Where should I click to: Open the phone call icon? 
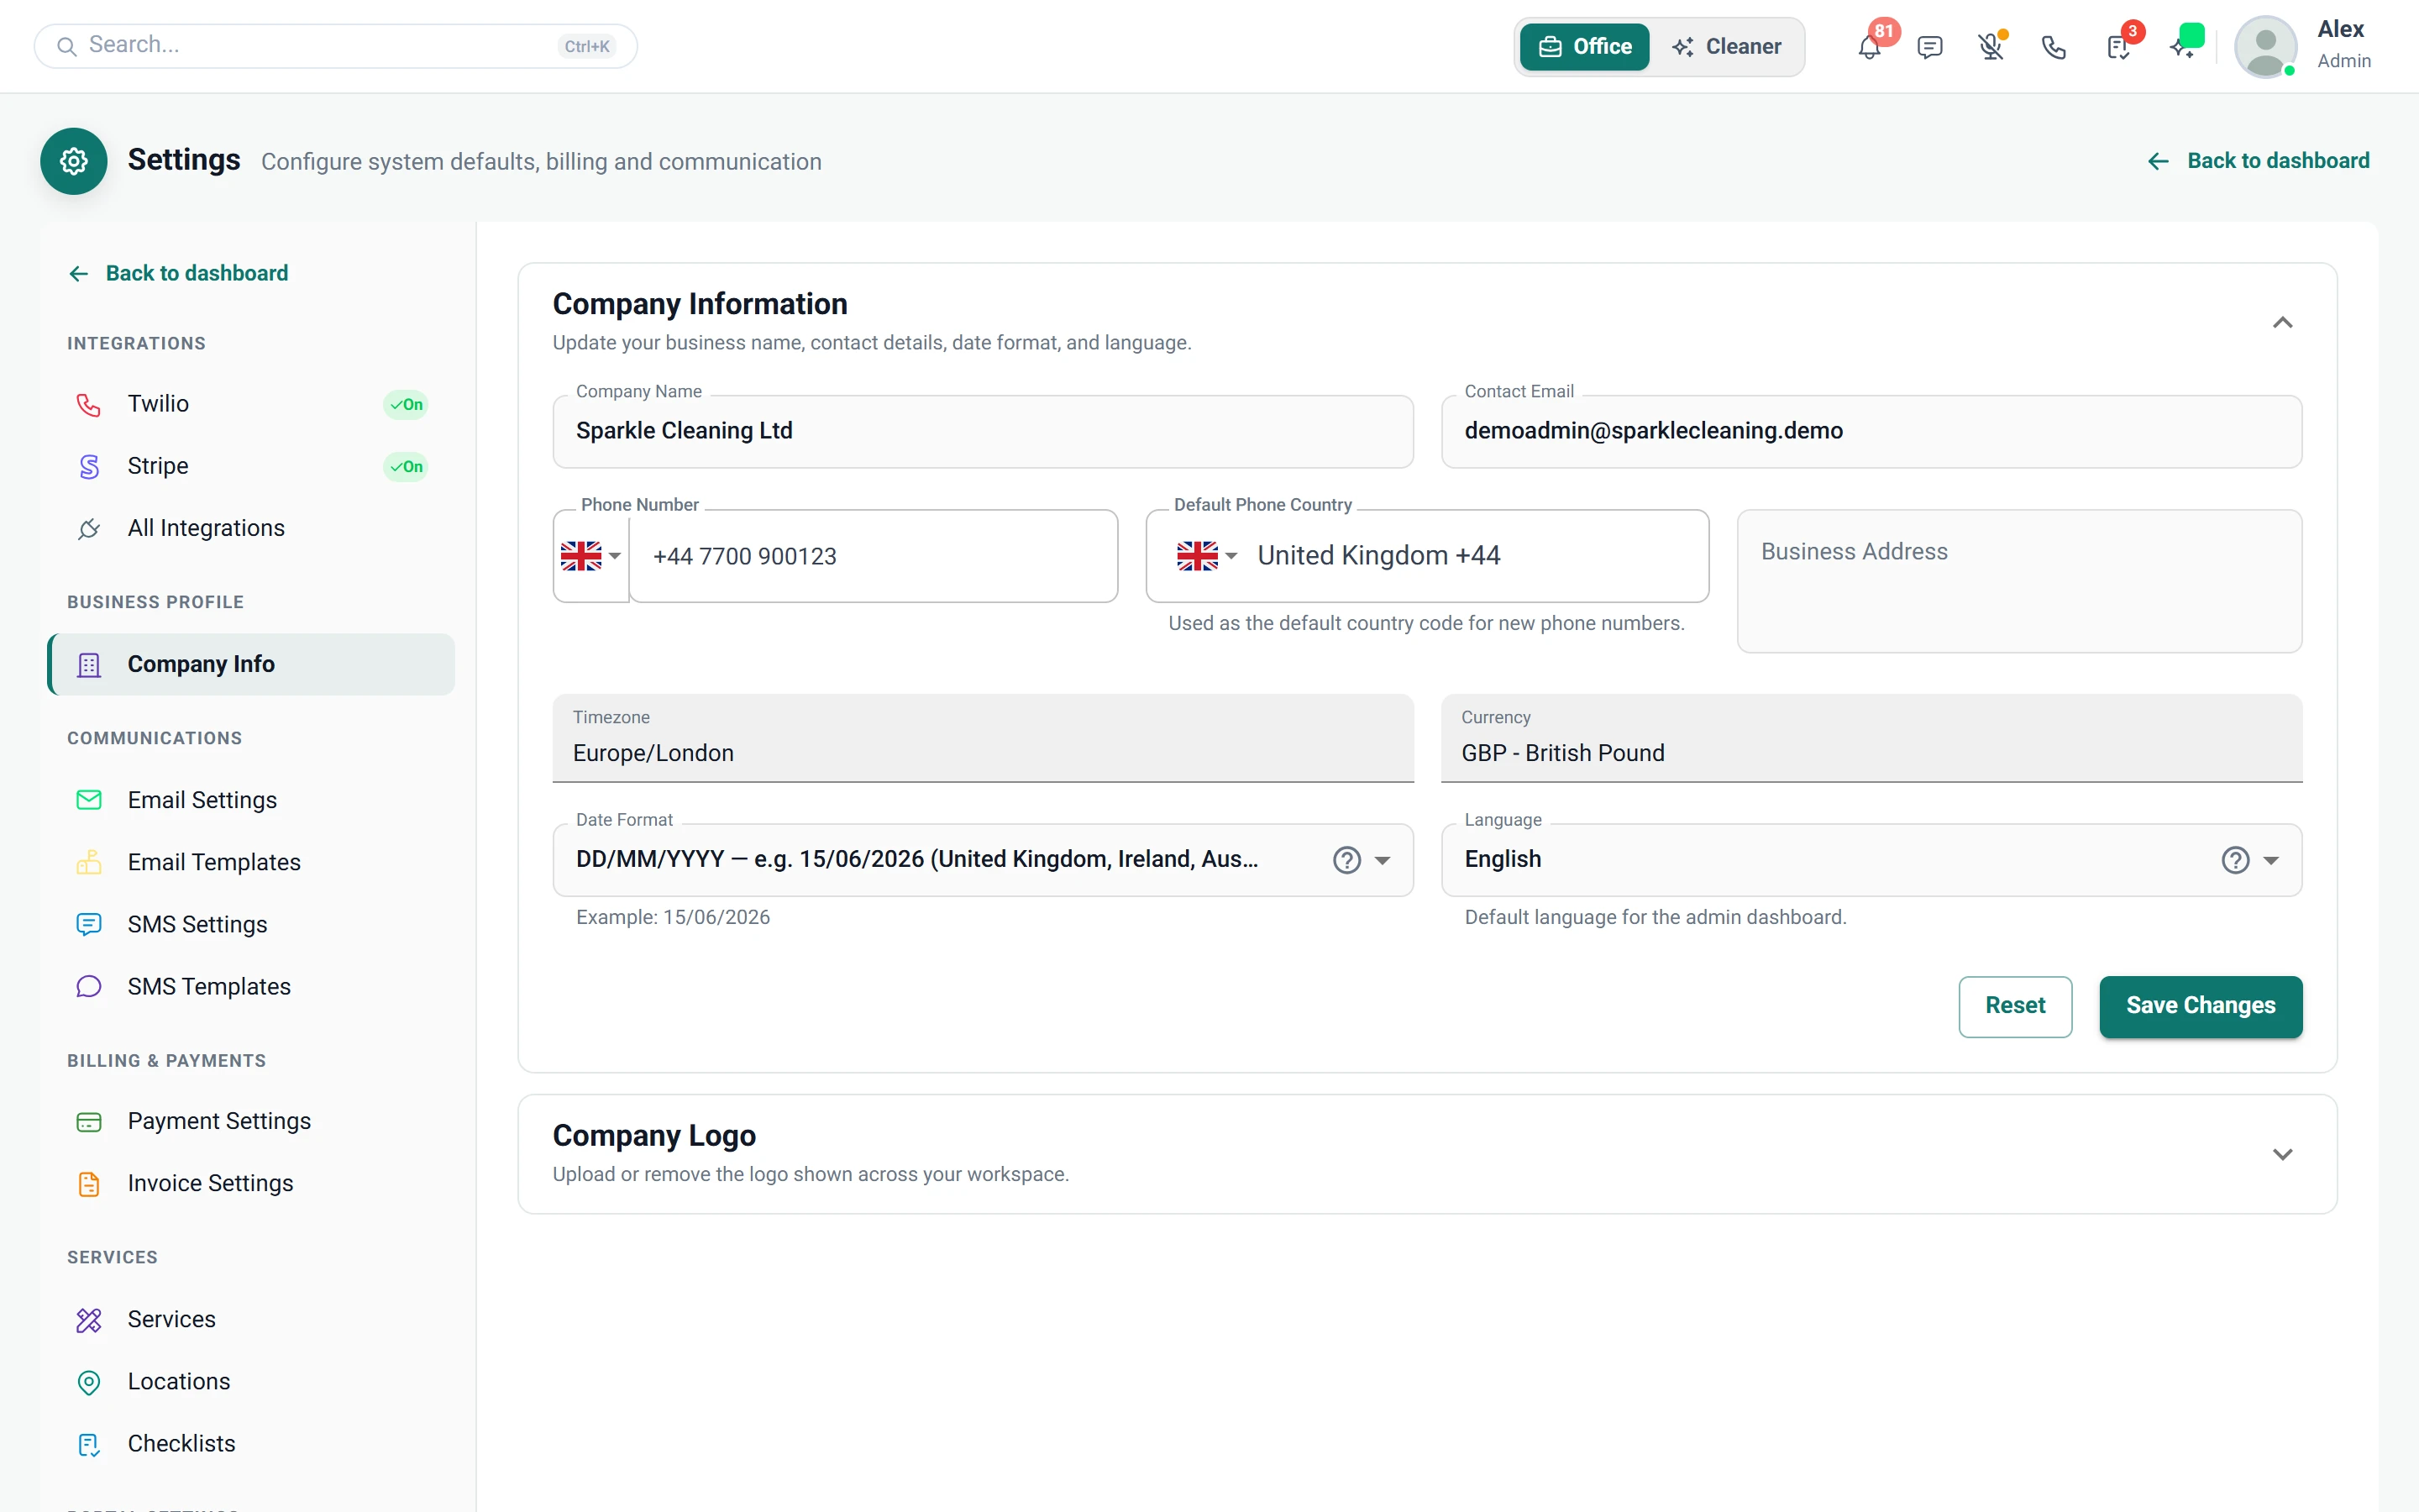click(x=2053, y=47)
